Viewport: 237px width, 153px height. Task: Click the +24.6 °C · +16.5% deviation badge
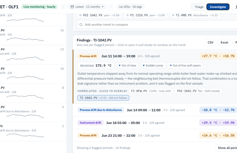point(218,135)
